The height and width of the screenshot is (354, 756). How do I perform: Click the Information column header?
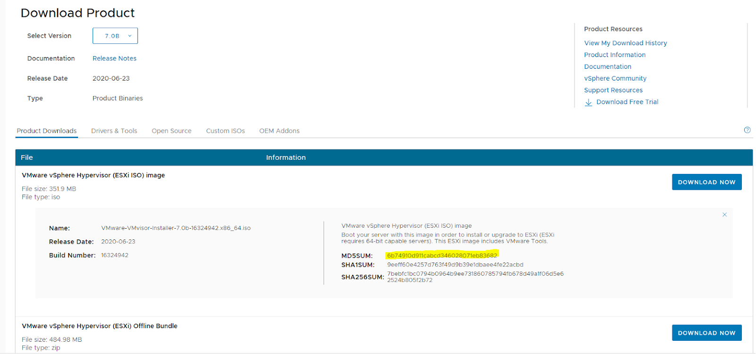point(286,157)
